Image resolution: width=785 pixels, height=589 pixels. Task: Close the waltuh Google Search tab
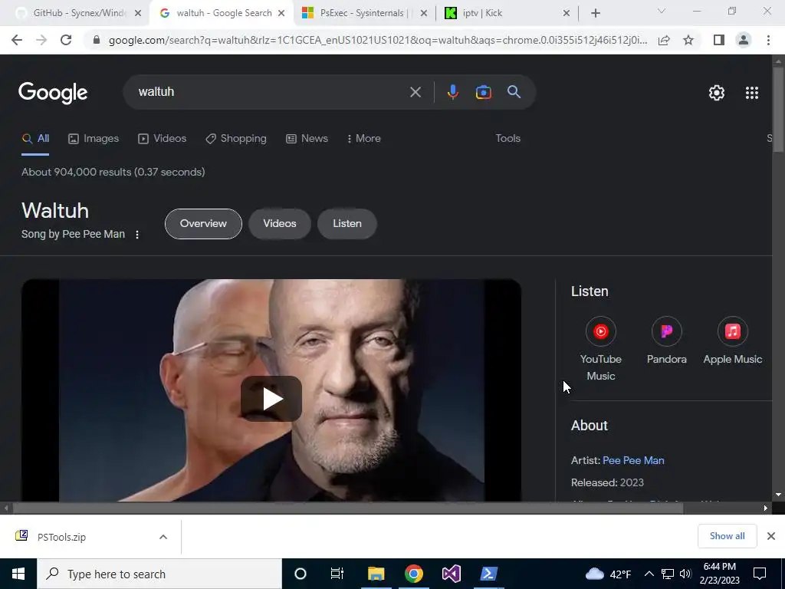tap(281, 13)
